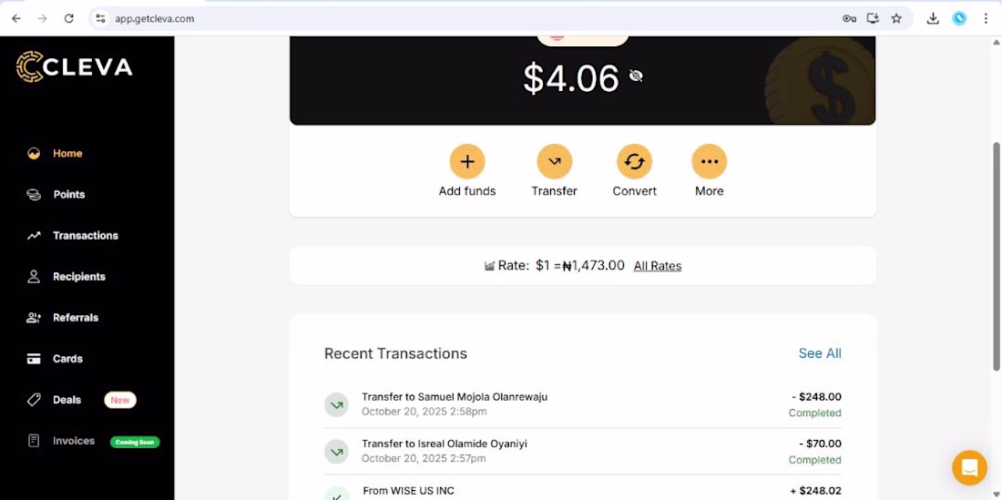Open the chat support widget icon
Screen dimensions: 1002x500
click(969, 467)
